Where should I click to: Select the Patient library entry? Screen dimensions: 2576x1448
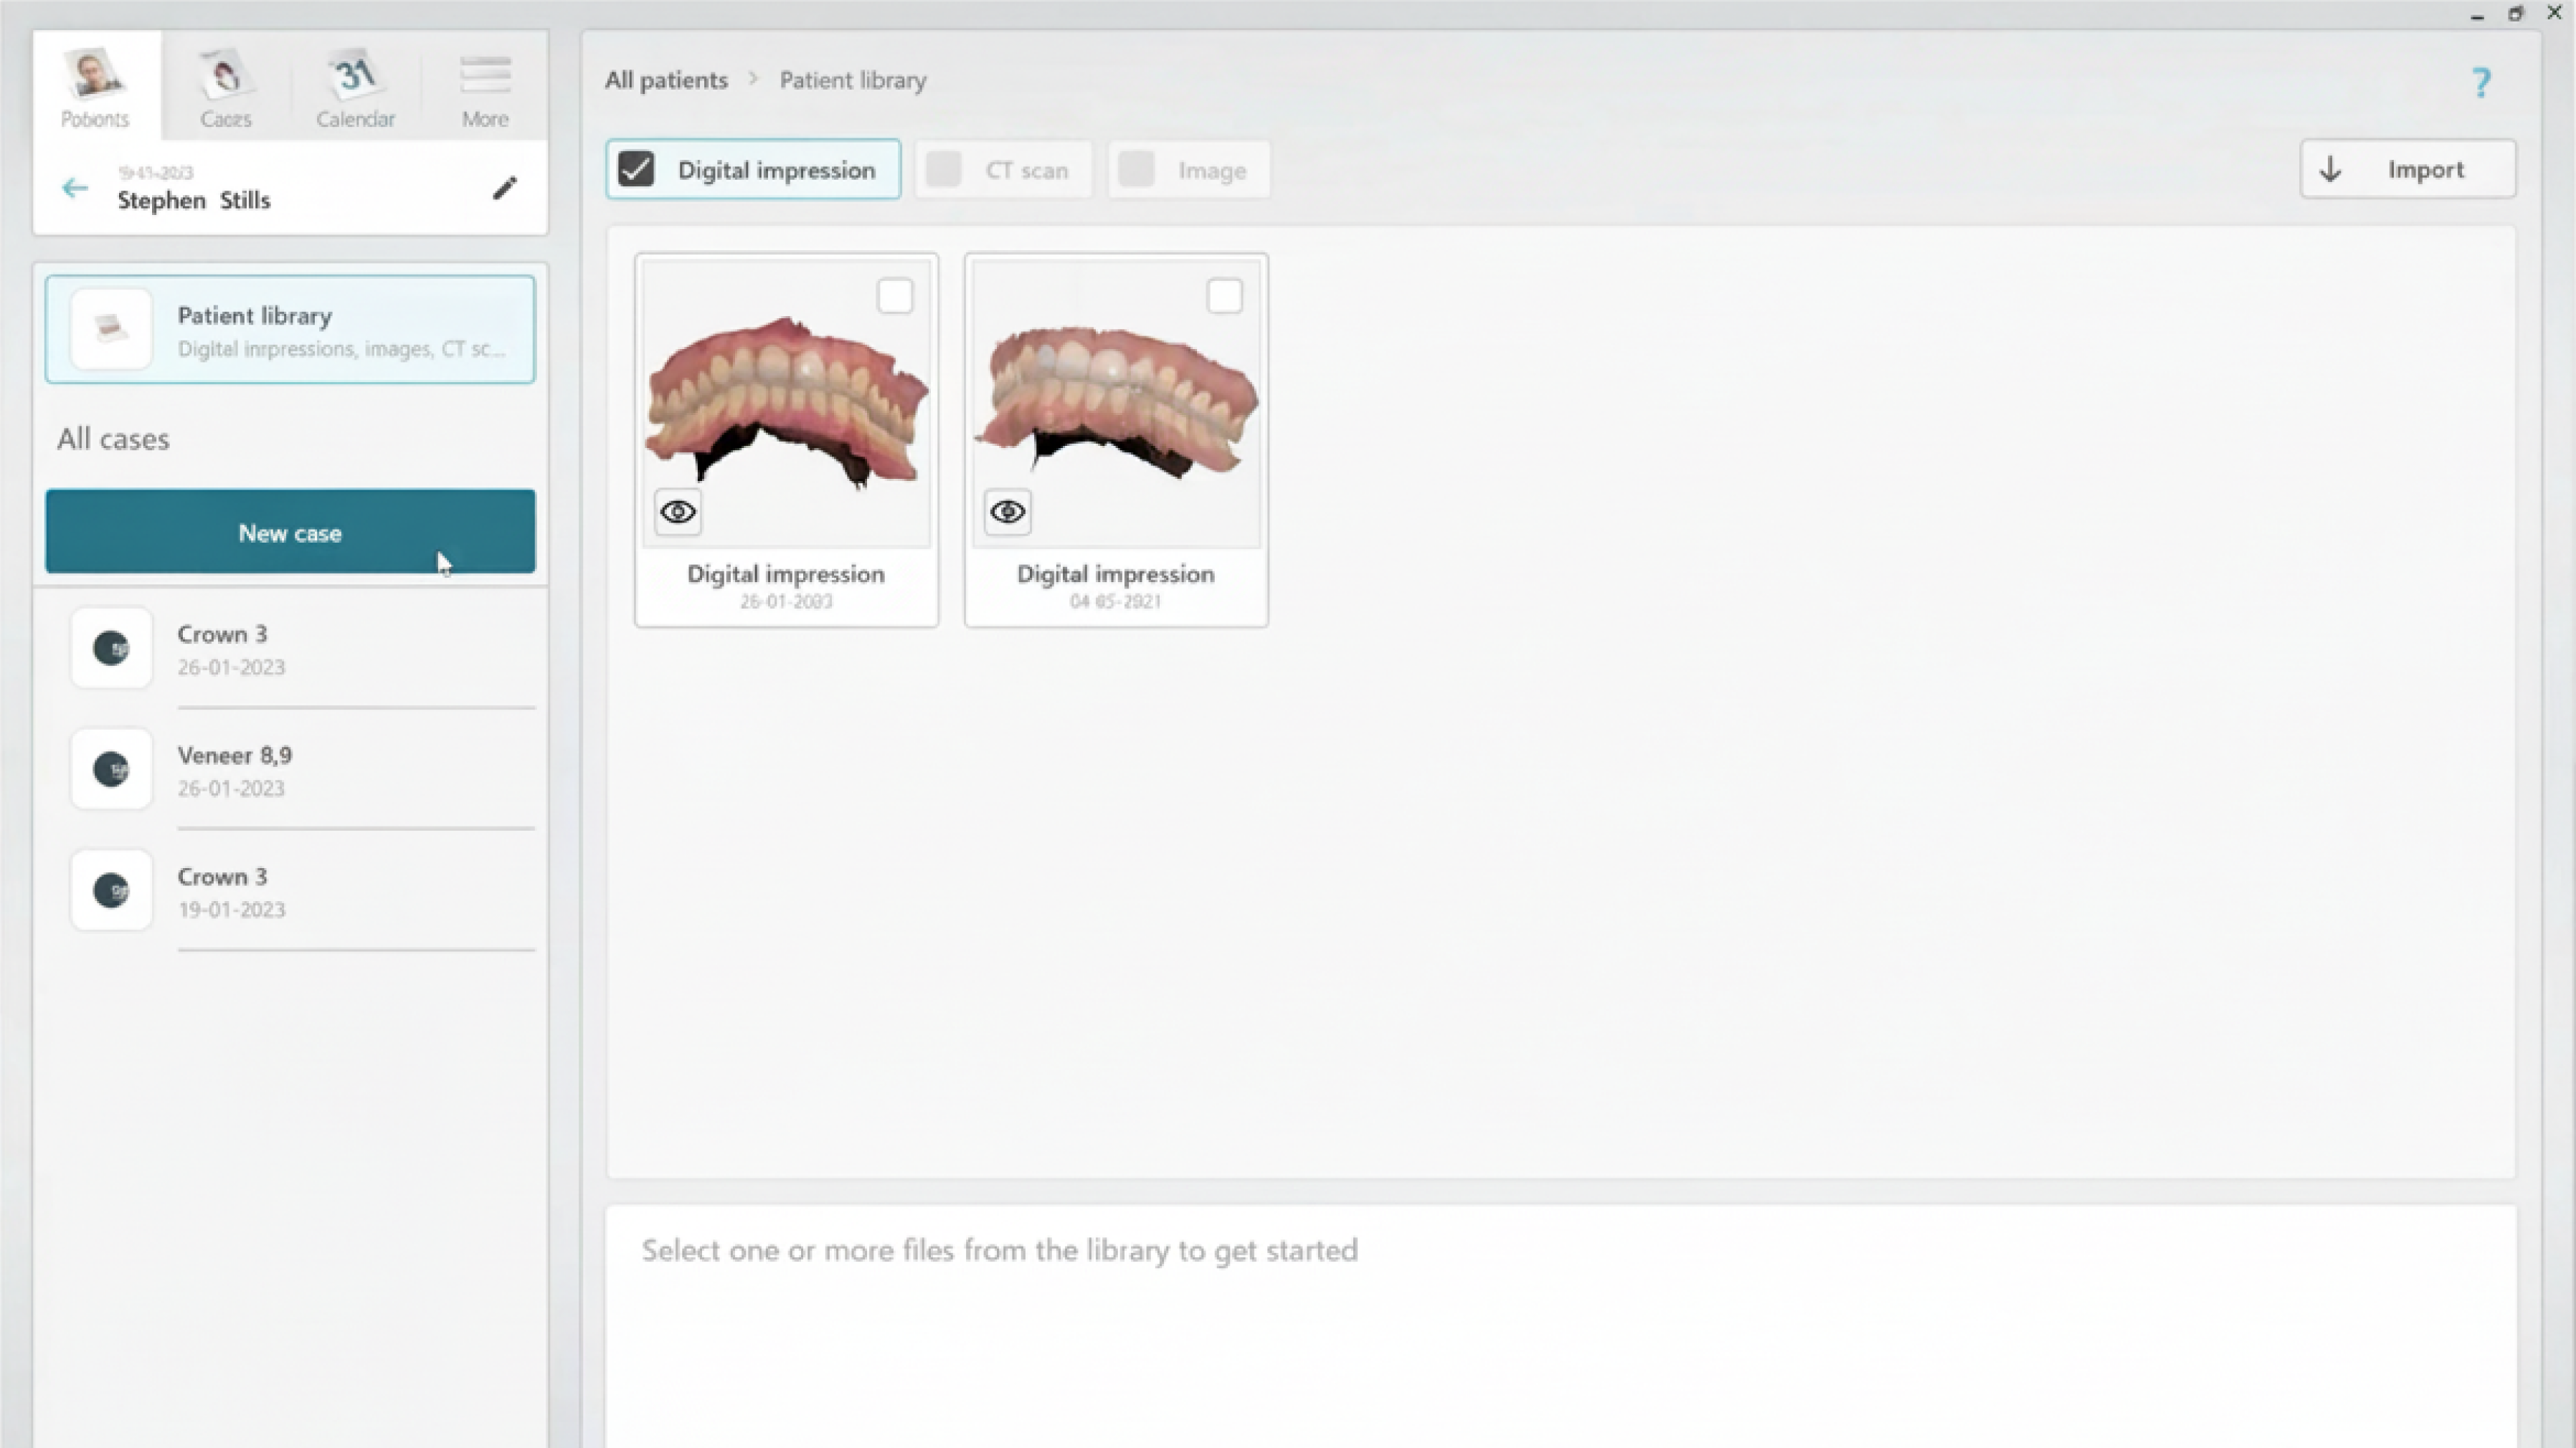tap(290, 330)
